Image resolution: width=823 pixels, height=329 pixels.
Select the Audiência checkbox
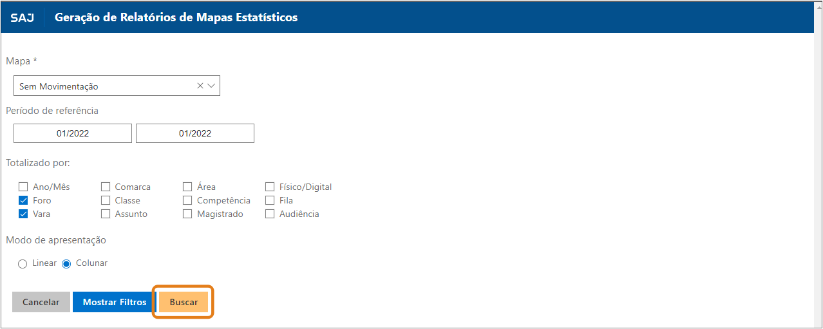click(270, 214)
